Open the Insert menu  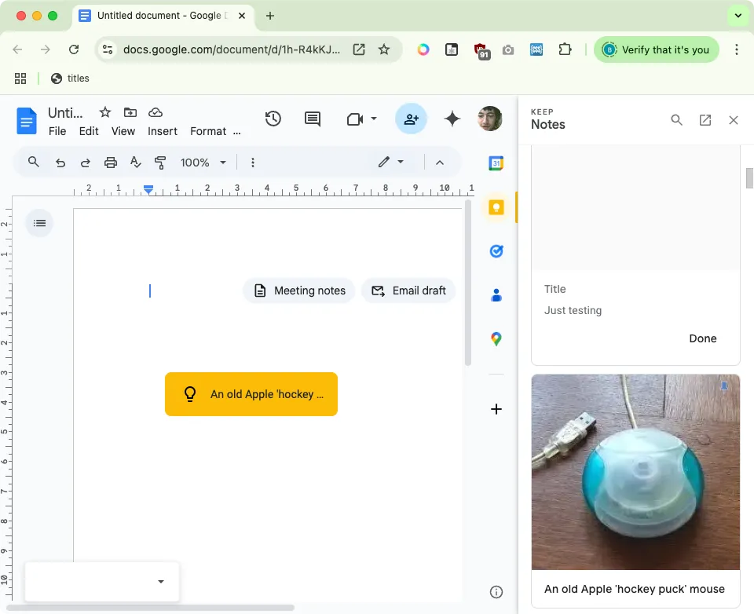coord(163,131)
